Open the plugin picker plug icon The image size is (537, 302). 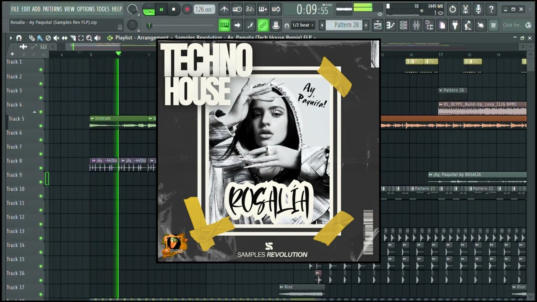click(455, 26)
